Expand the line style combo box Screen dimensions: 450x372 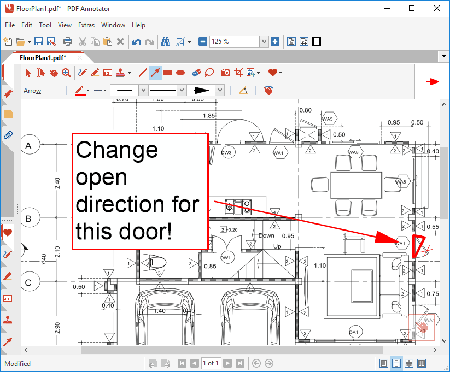coord(182,90)
